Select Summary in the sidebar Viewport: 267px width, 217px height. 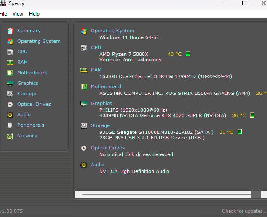(x=29, y=31)
